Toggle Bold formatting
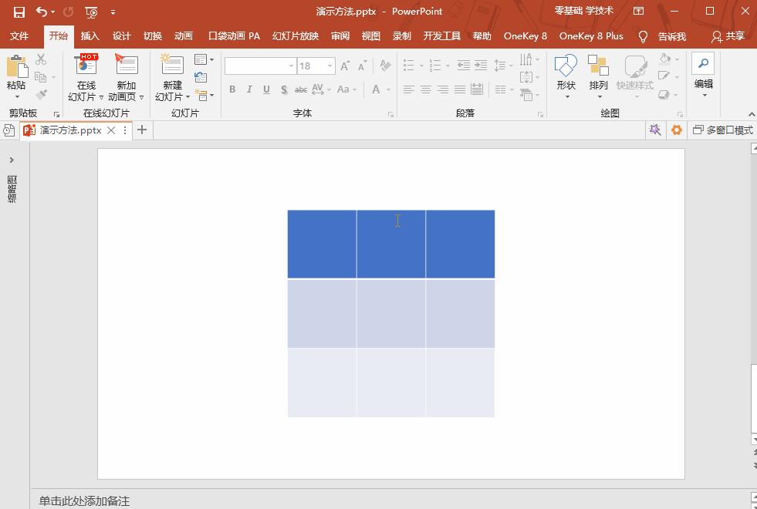Image resolution: width=757 pixels, height=509 pixels. (x=232, y=89)
